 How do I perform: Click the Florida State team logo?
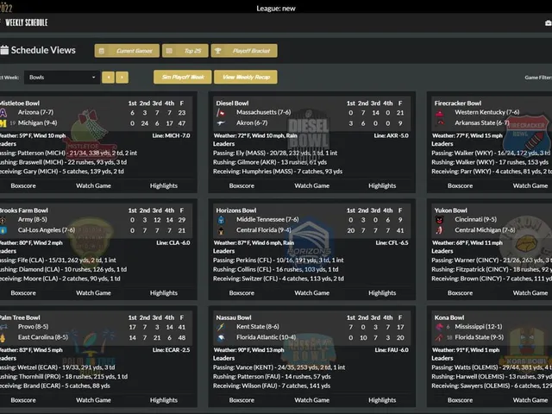[439, 337]
